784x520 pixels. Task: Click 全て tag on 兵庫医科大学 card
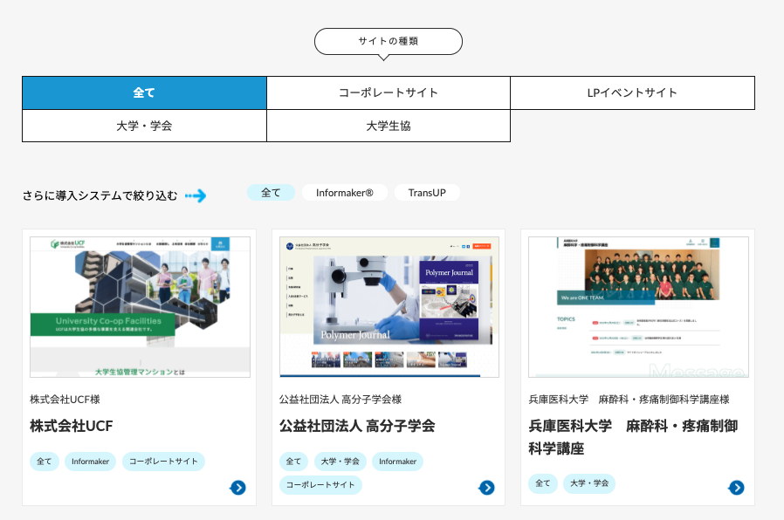click(x=543, y=483)
